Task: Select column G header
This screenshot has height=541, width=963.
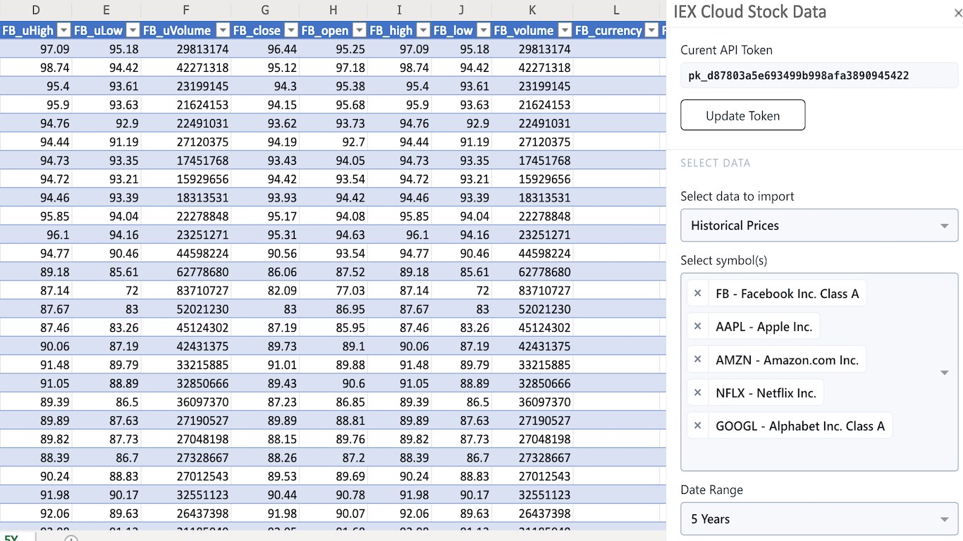Action: click(265, 10)
